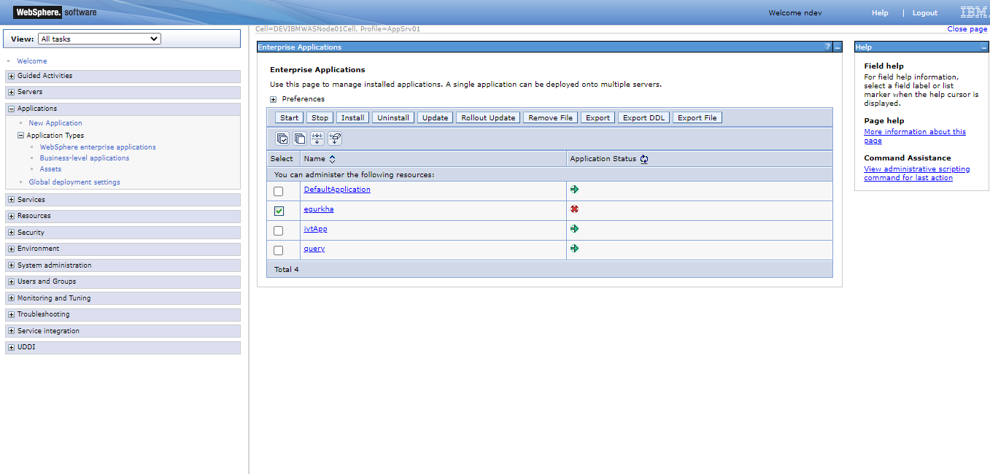Screen dimensions: 990x474
Task: Expand Users and Groups section
Action: click(x=11, y=281)
